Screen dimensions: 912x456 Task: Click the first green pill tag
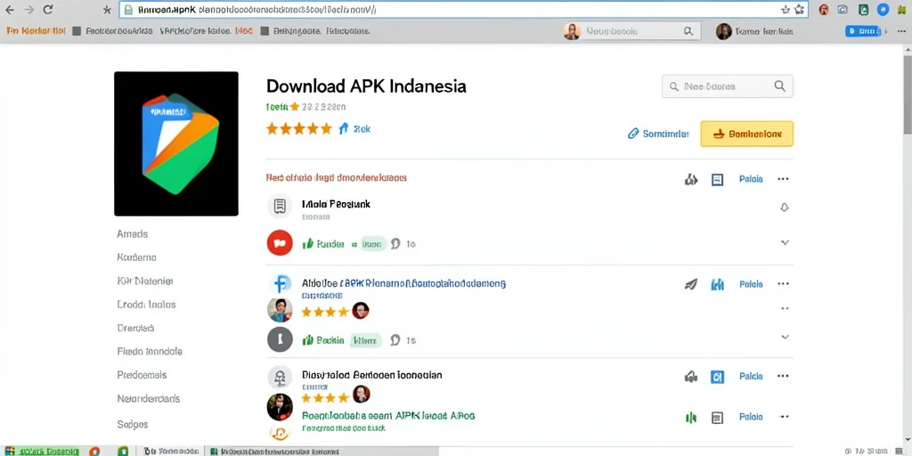[x=372, y=244]
